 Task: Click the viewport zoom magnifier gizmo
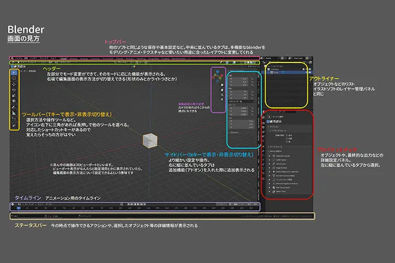tap(222, 85)
